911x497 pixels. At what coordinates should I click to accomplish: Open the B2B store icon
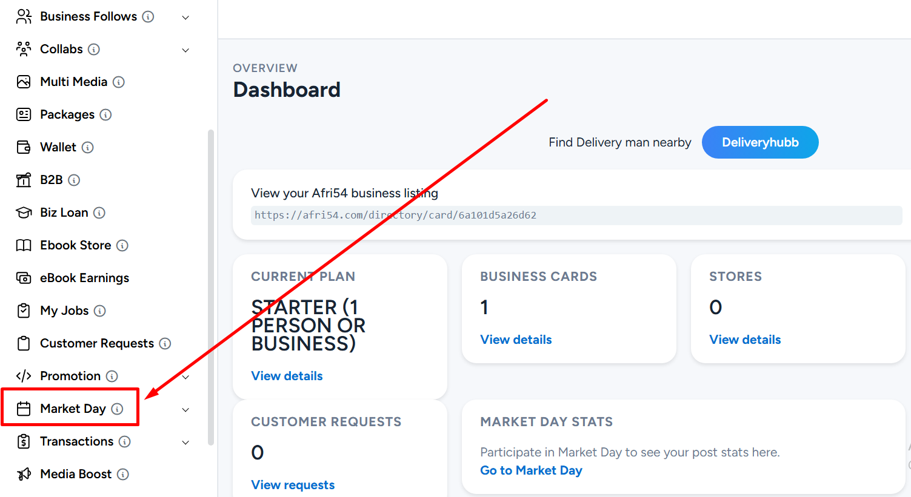(x=24, y=180)
